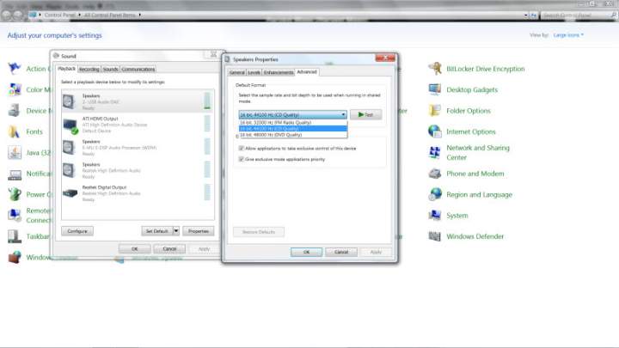Choose 16 bit 32000 Hz FM Radio Quality
619x348 pixels.
[293, 123]
